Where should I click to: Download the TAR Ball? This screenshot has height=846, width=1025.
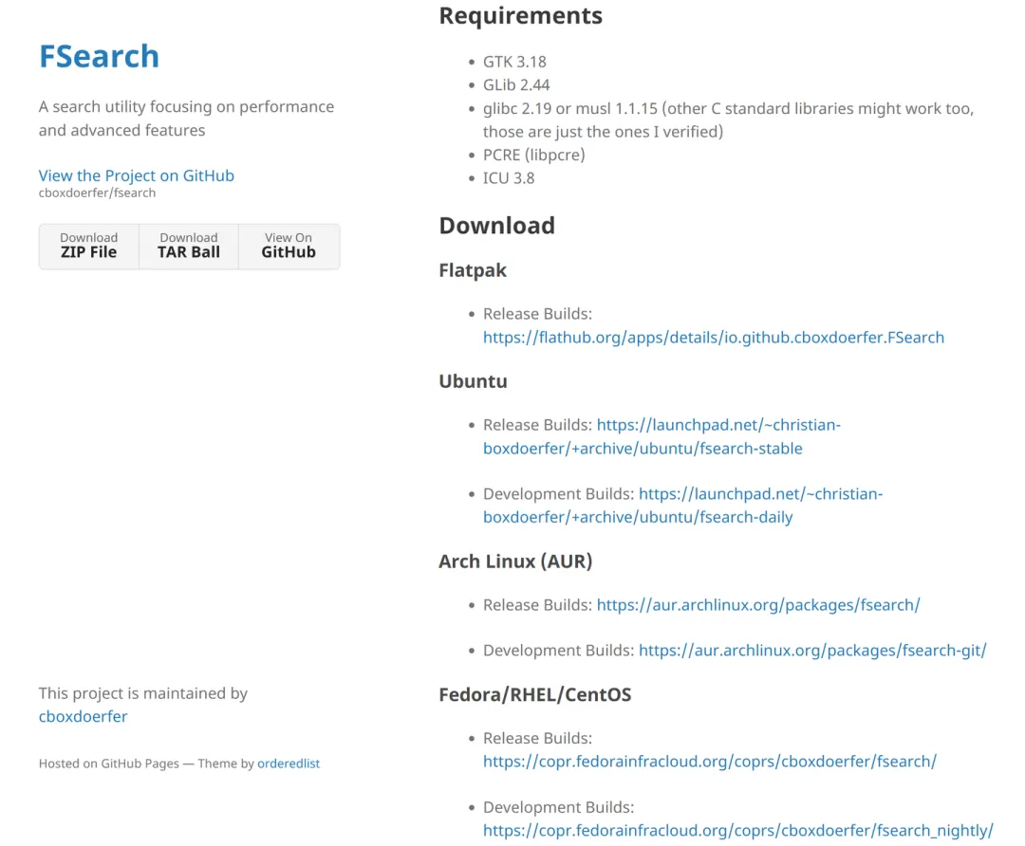pos(188,246)
